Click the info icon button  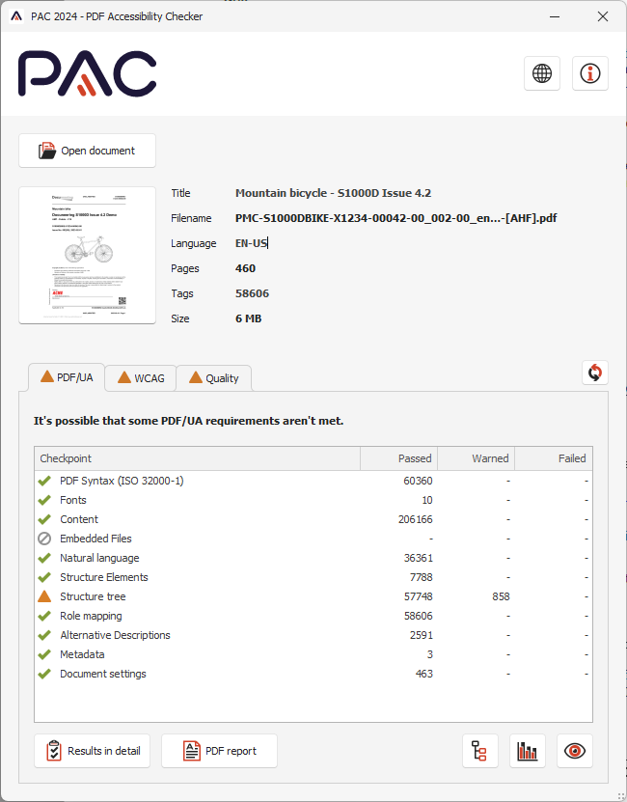[589, 73]
